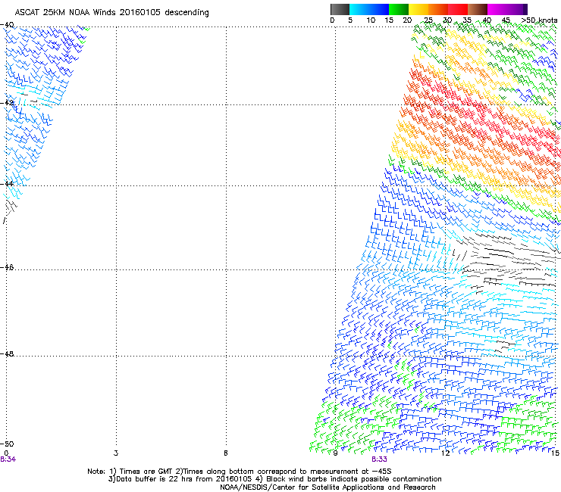561x492 pixels.
Task: Click the '12' longitude axis label
Action: point(445,453)
